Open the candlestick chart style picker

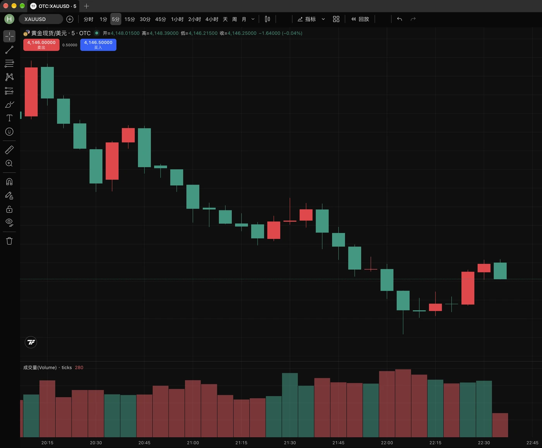click(x=268, y=19)
